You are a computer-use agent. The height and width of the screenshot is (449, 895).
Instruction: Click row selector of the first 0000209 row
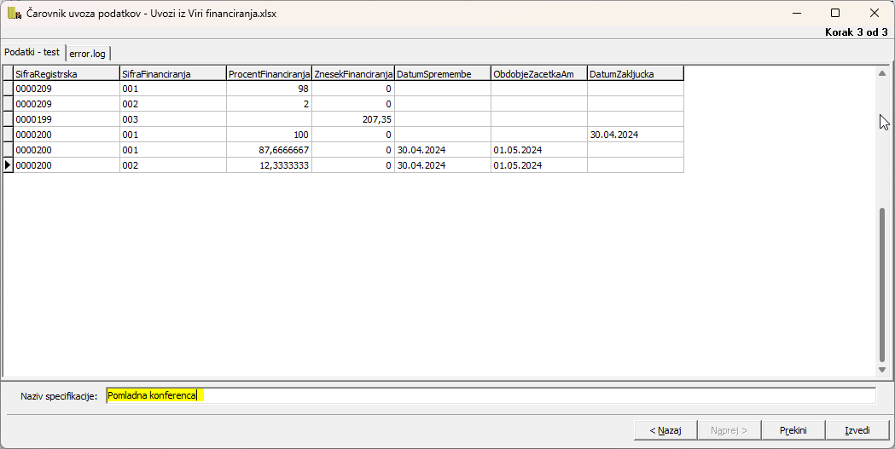8,89
